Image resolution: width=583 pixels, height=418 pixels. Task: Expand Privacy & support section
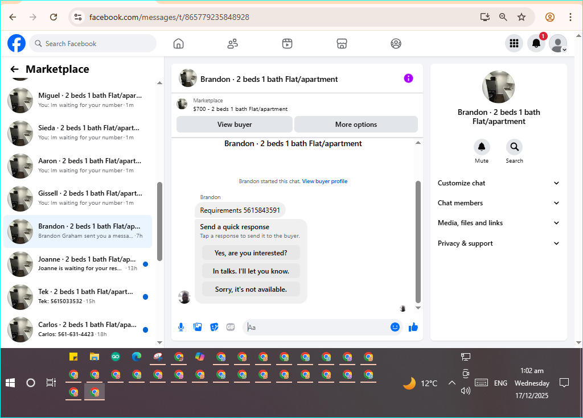(x=498, y=243)
